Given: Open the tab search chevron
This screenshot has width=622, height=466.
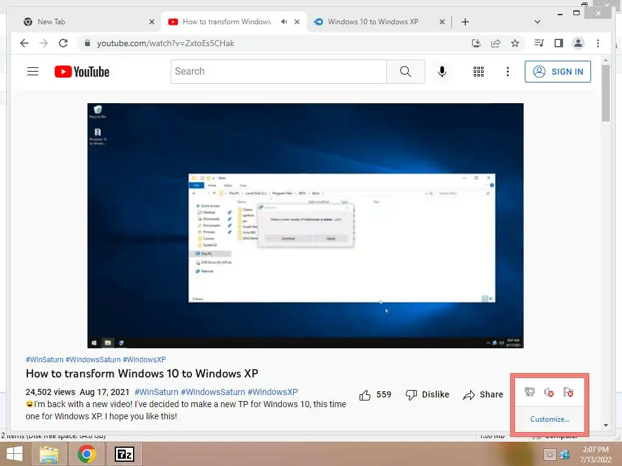Looking at the screenshot, I should click(x=538, y=22).
